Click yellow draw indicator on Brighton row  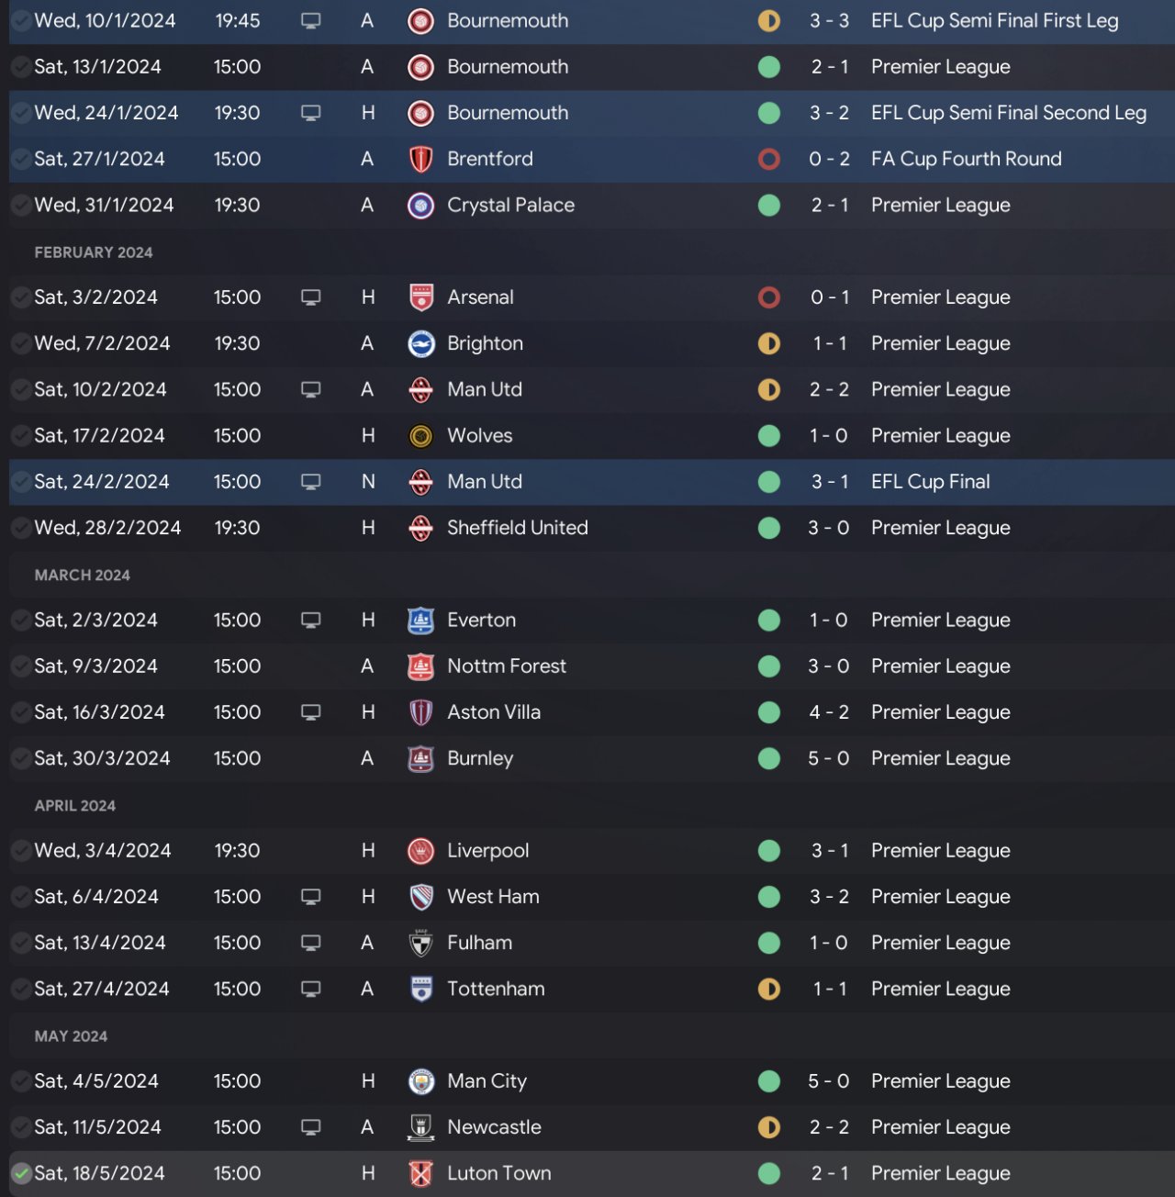tap(769, 343)
